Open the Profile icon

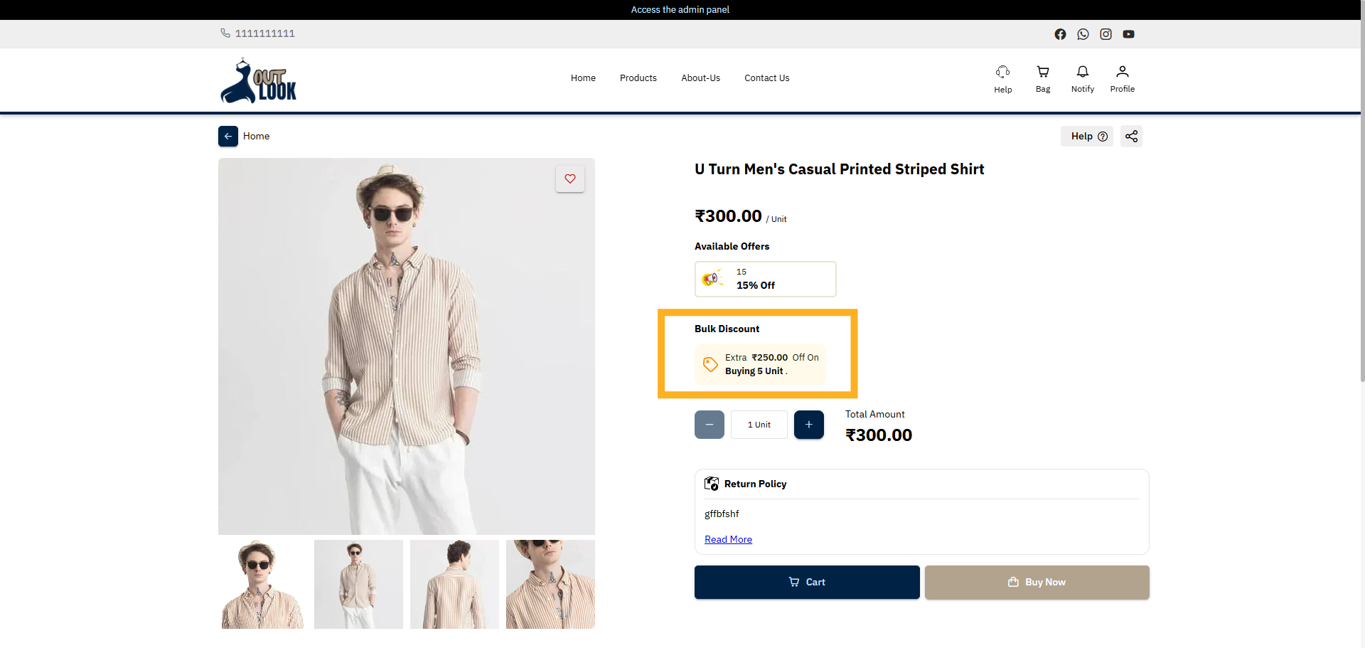coord(1122,78)
